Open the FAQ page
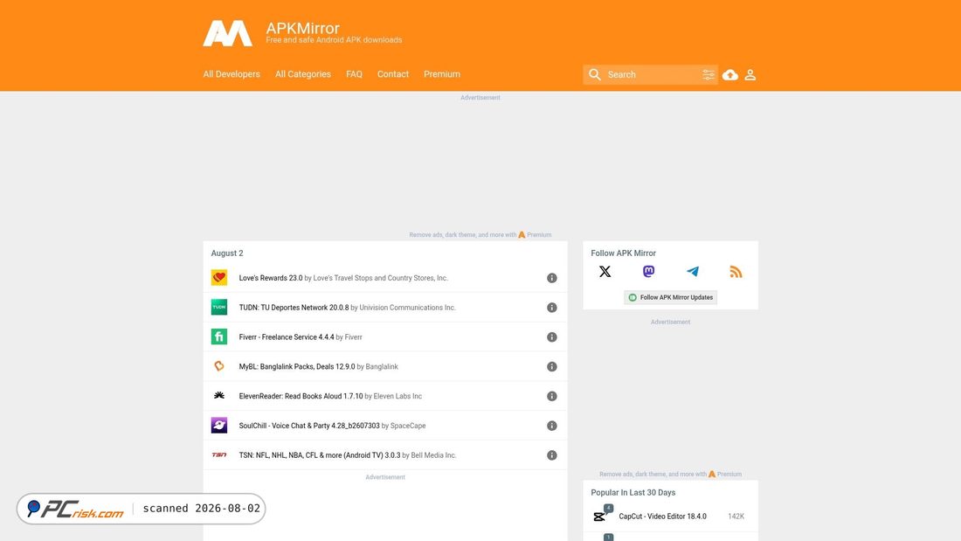 pos(354,74)
